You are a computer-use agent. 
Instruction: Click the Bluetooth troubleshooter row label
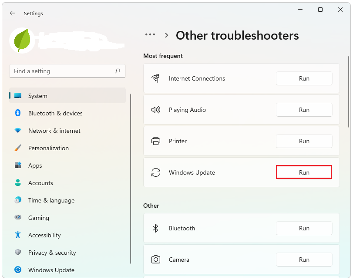point(182,228)
